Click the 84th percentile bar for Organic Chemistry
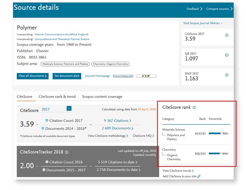 click(215, 153)
